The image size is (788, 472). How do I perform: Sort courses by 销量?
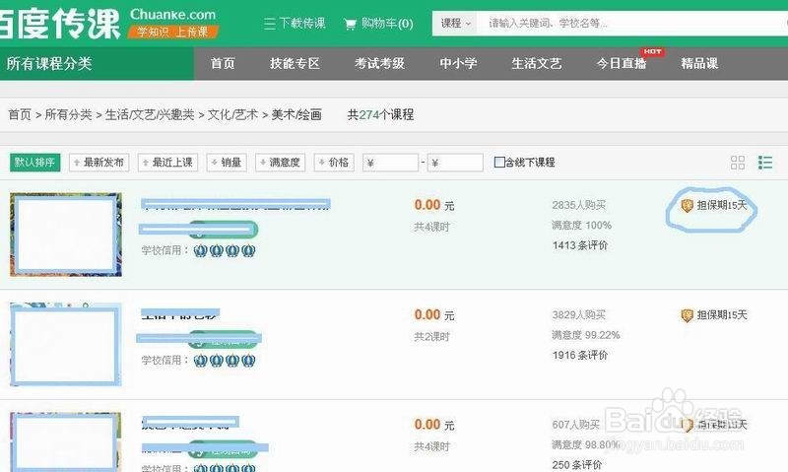pyautogui.click(x=227, y=163)
